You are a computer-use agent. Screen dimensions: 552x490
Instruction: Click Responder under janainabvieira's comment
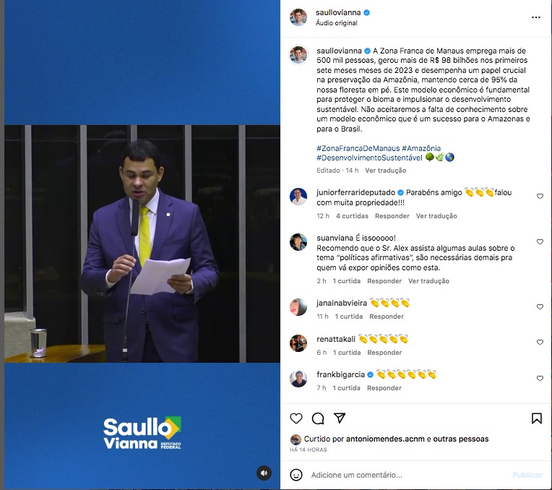point(387,317)
